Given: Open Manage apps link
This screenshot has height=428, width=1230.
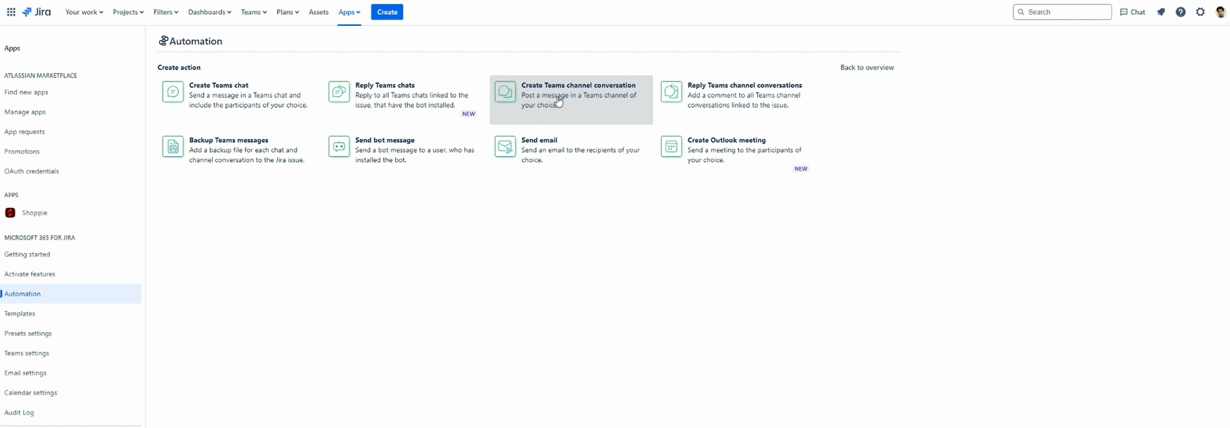Looking at the screenshot, I should click(25, 112).
